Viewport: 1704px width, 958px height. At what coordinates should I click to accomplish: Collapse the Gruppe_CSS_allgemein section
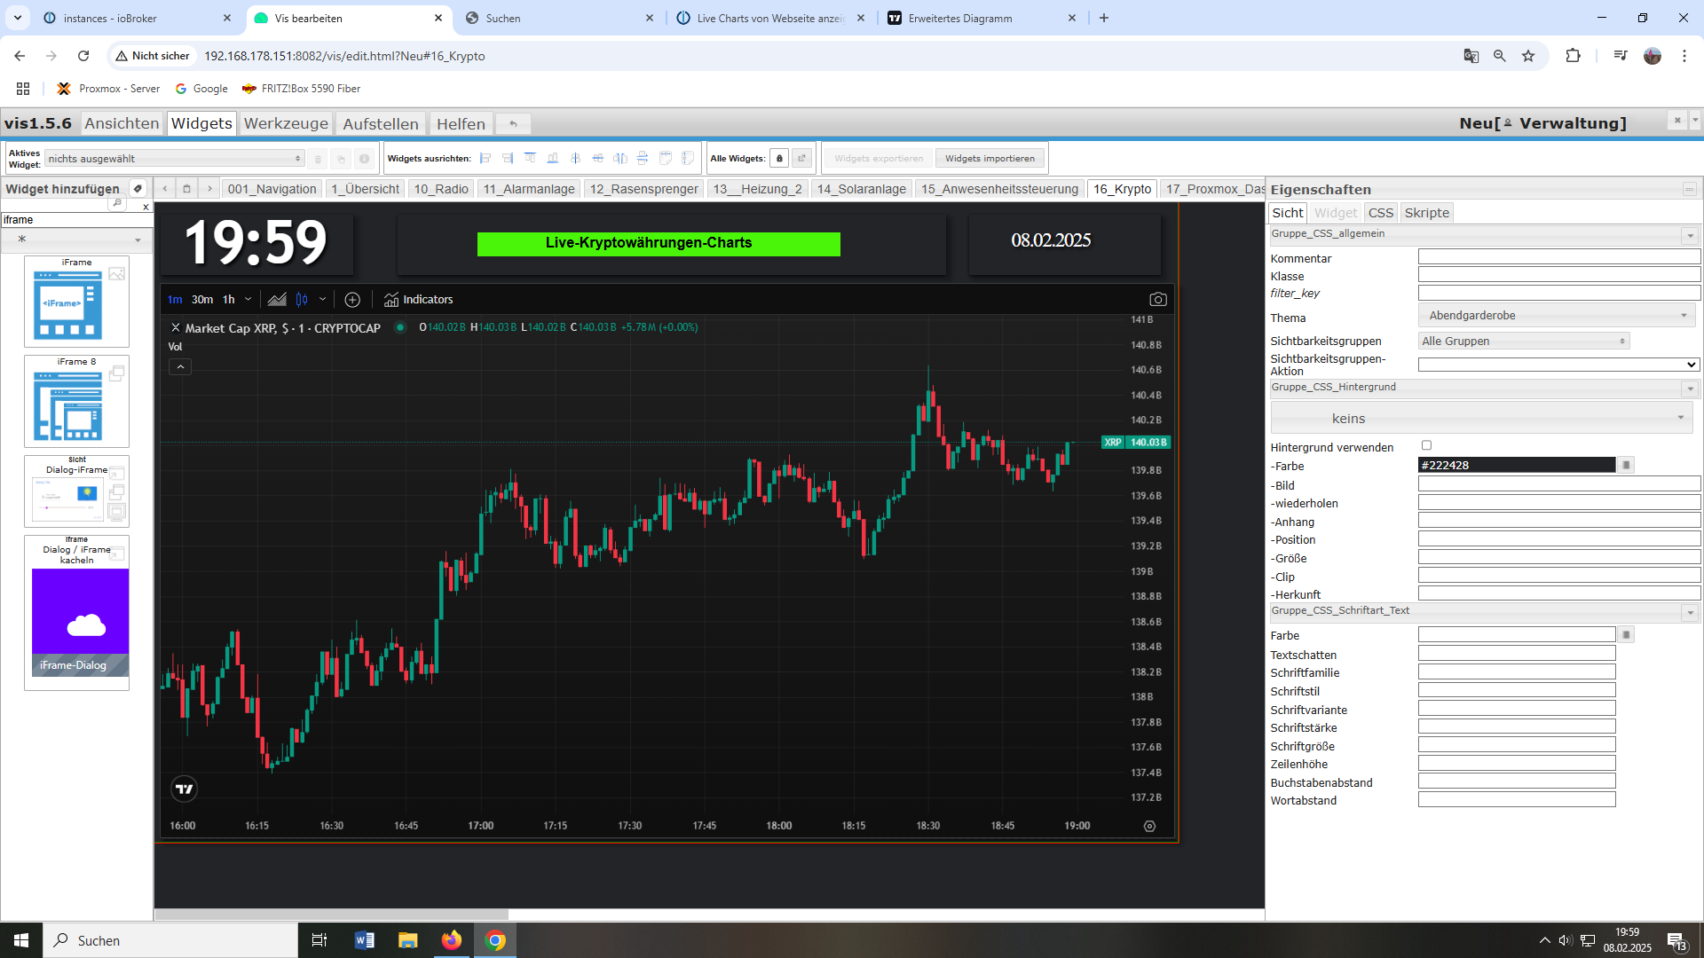1690,235
